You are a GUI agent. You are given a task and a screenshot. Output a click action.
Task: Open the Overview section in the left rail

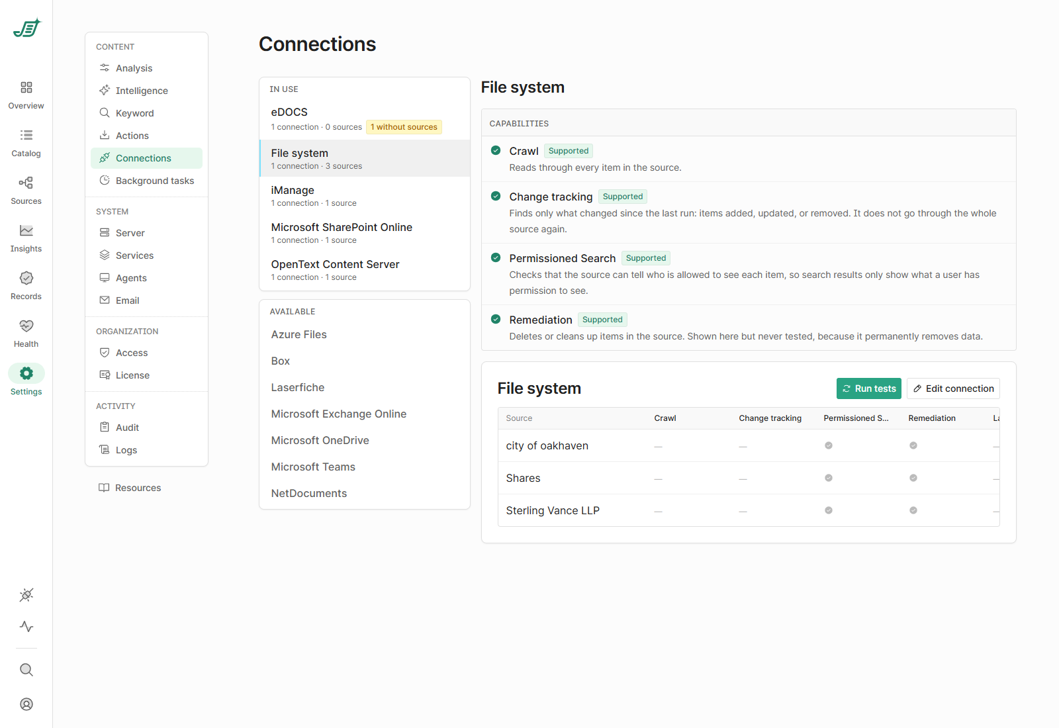26,95
